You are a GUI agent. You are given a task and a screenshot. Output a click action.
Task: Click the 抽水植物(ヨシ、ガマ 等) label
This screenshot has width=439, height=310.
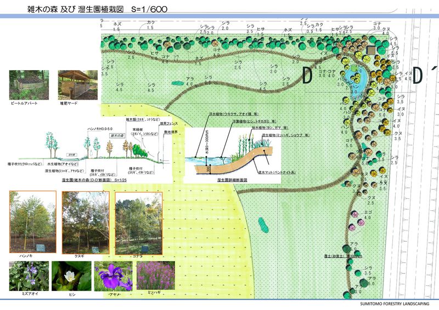(x=270, y=128)
